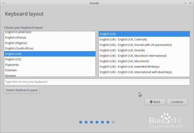Choose English (UK, Colemak) variant

144,39
